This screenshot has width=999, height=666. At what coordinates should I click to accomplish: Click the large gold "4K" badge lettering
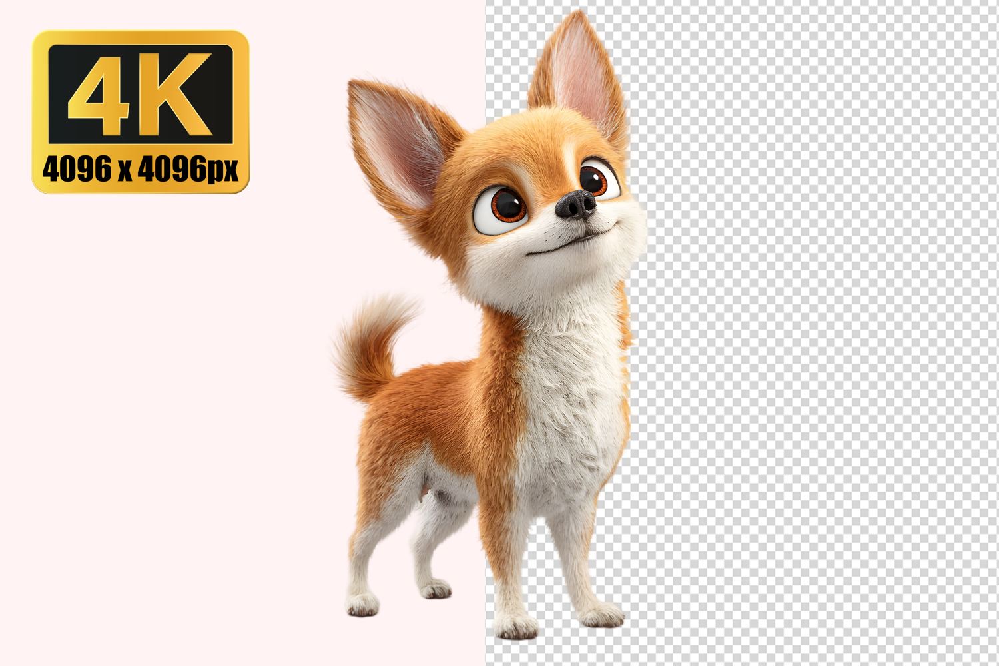click(x=141, y=93)
